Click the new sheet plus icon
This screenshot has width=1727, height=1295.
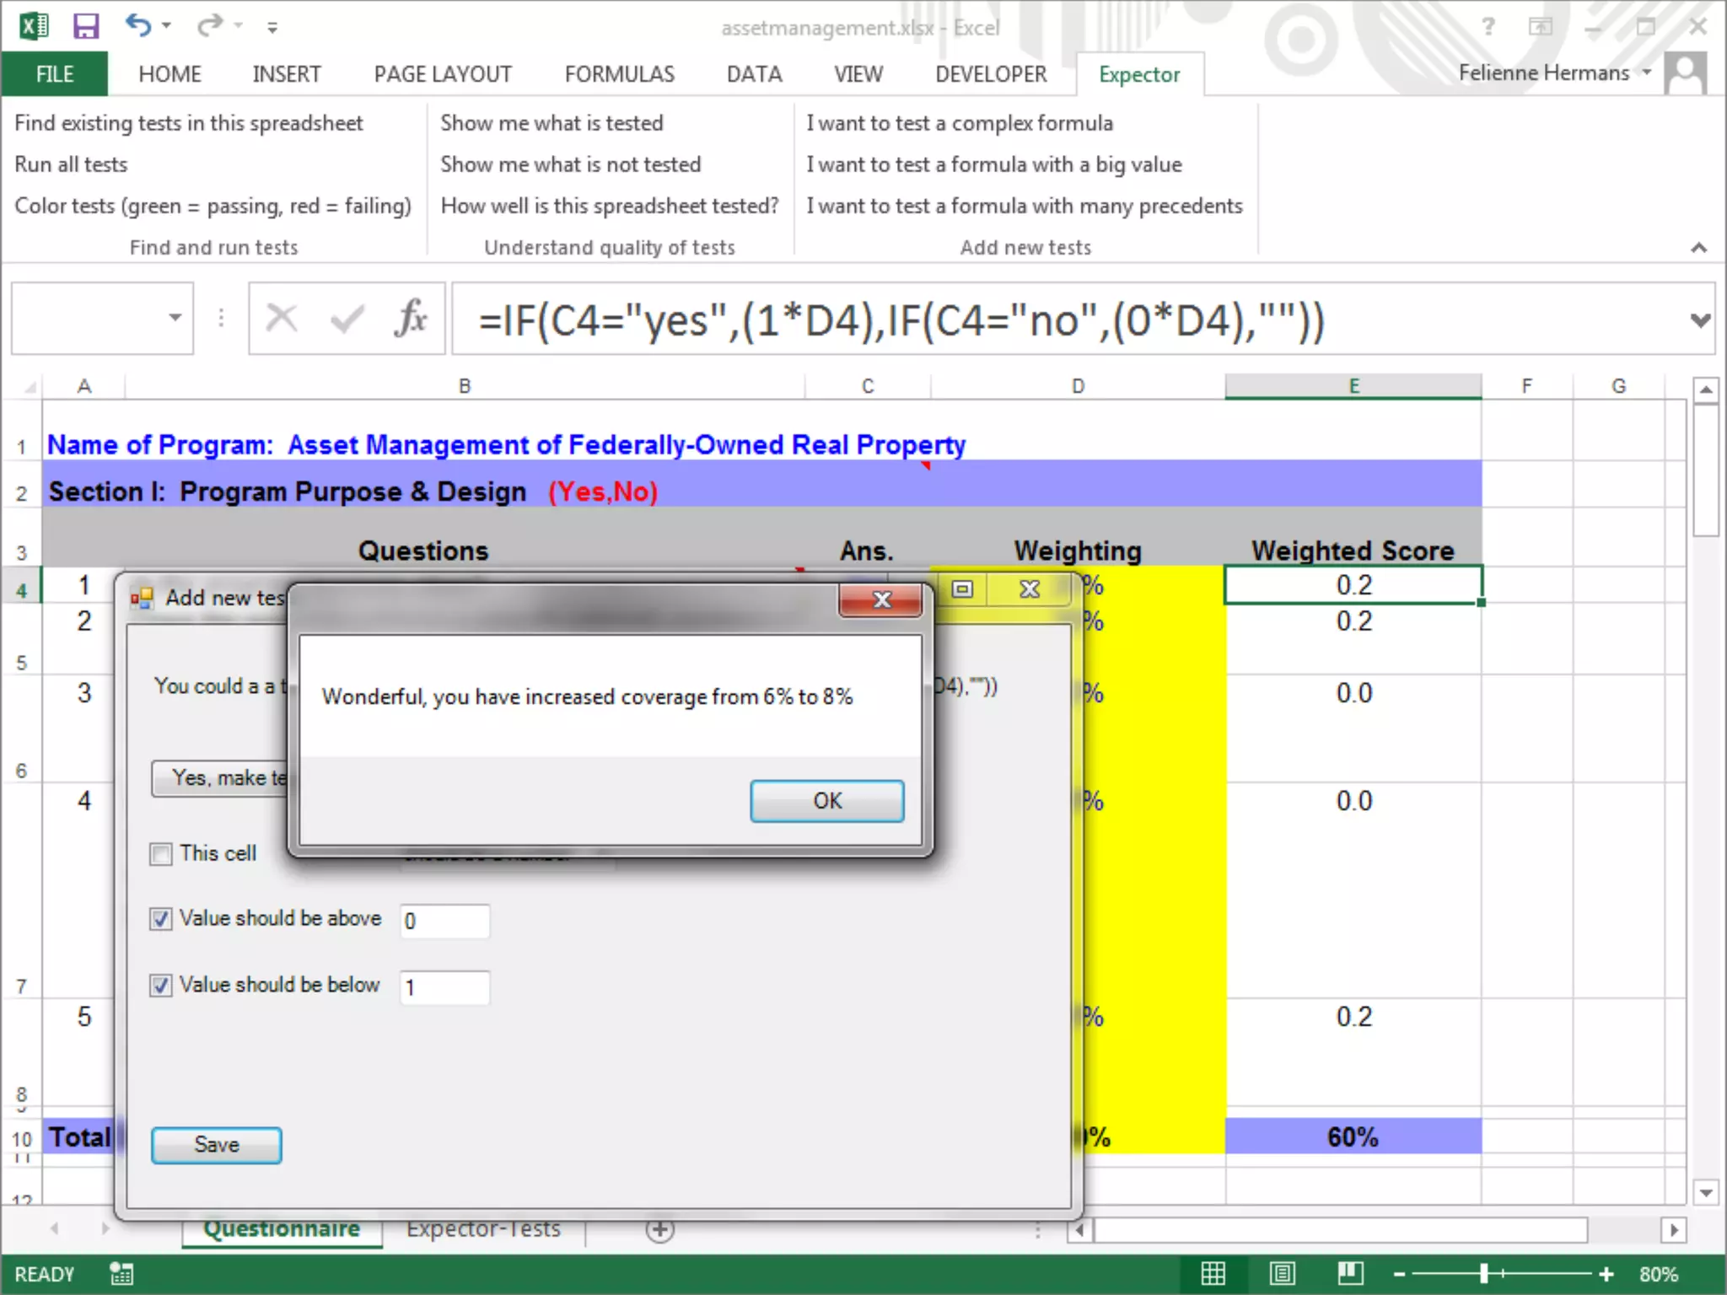(659, 1230)
